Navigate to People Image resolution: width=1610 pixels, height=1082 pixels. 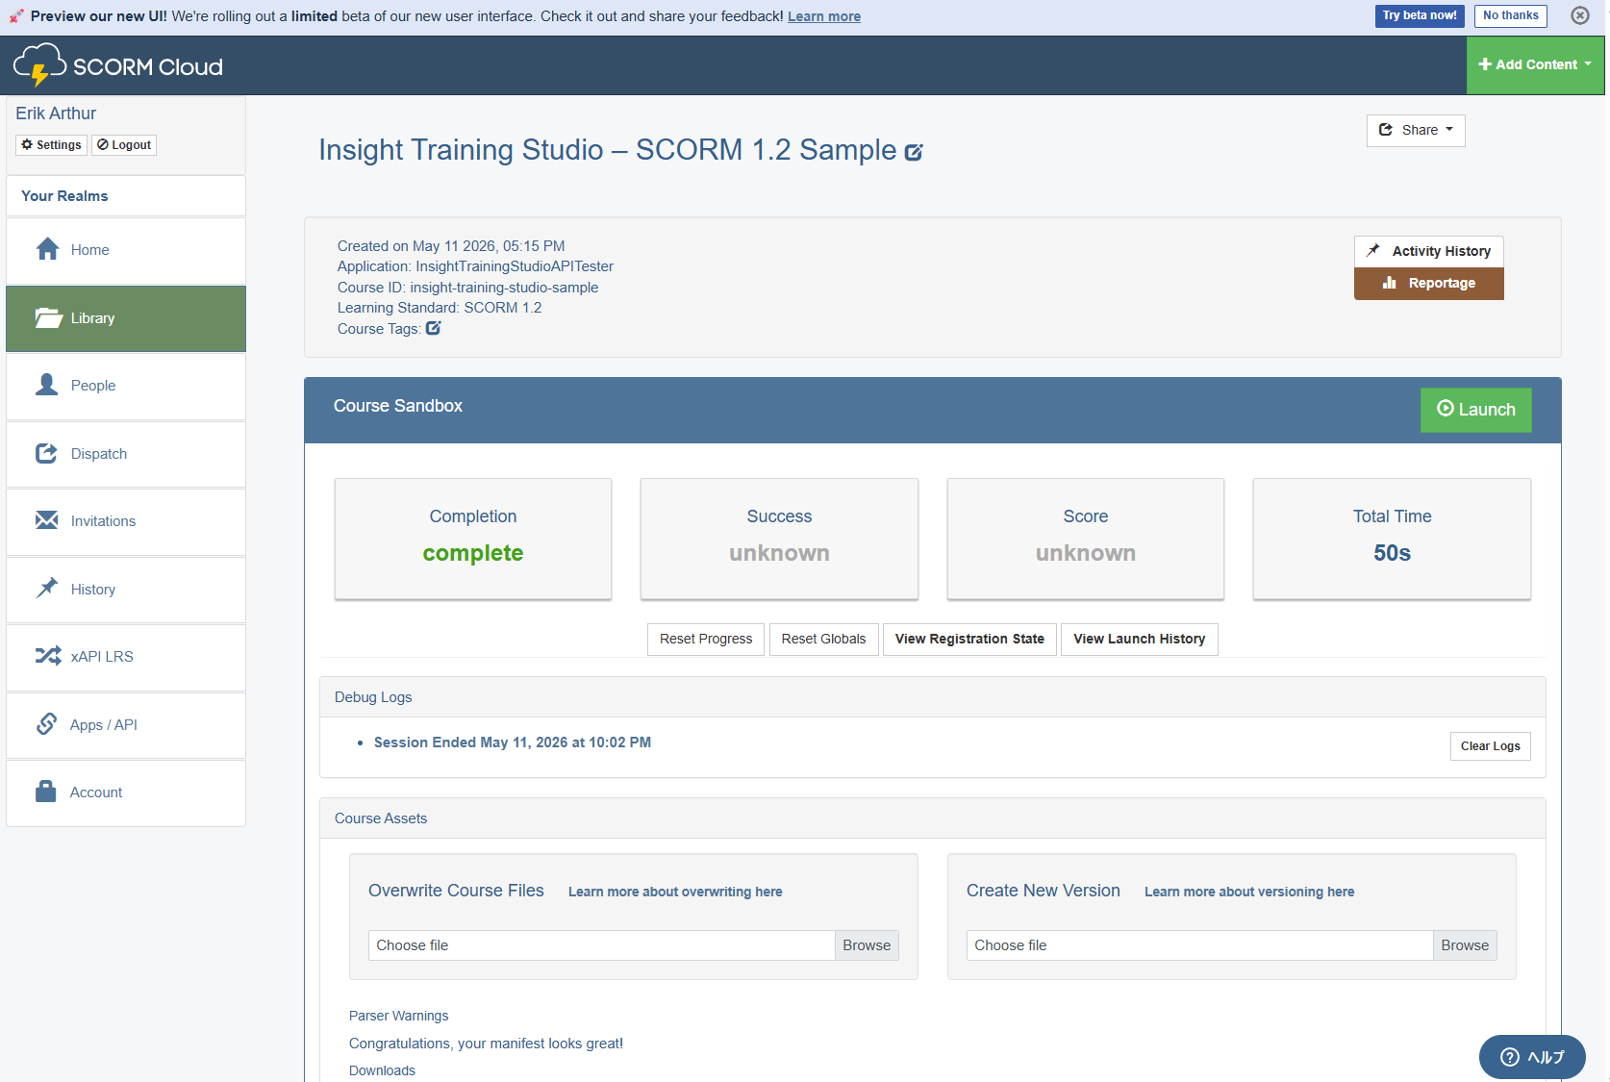(126, 386)
